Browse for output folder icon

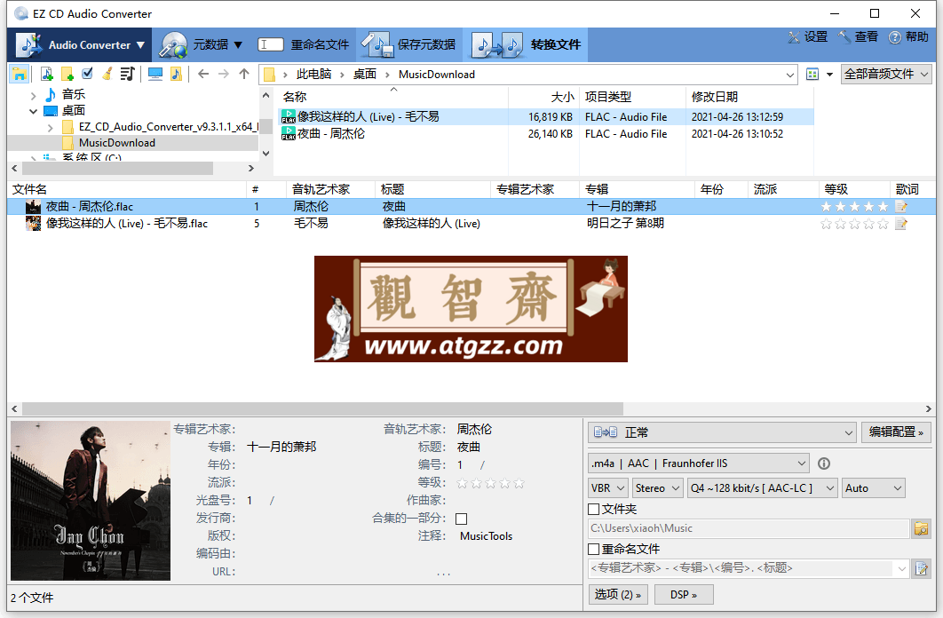pos(922,528)
